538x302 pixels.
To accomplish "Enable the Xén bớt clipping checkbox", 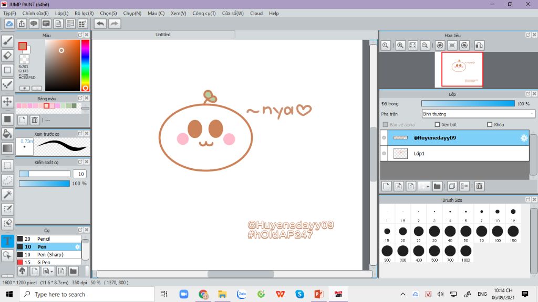I will click(x=437, y=125).
